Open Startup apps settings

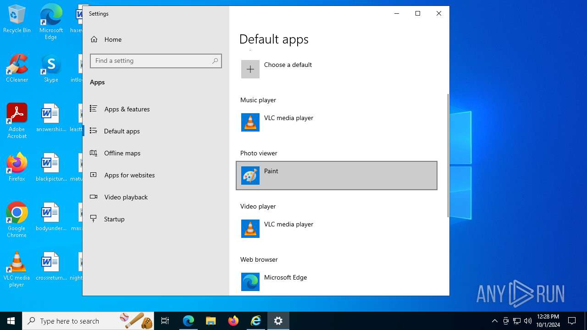click(x=114, y=219)
